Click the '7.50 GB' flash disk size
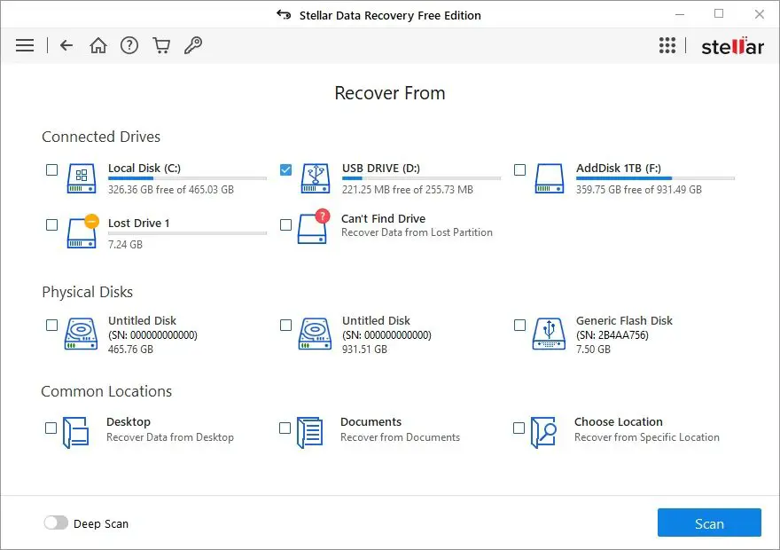 click(x=594, y=350)
